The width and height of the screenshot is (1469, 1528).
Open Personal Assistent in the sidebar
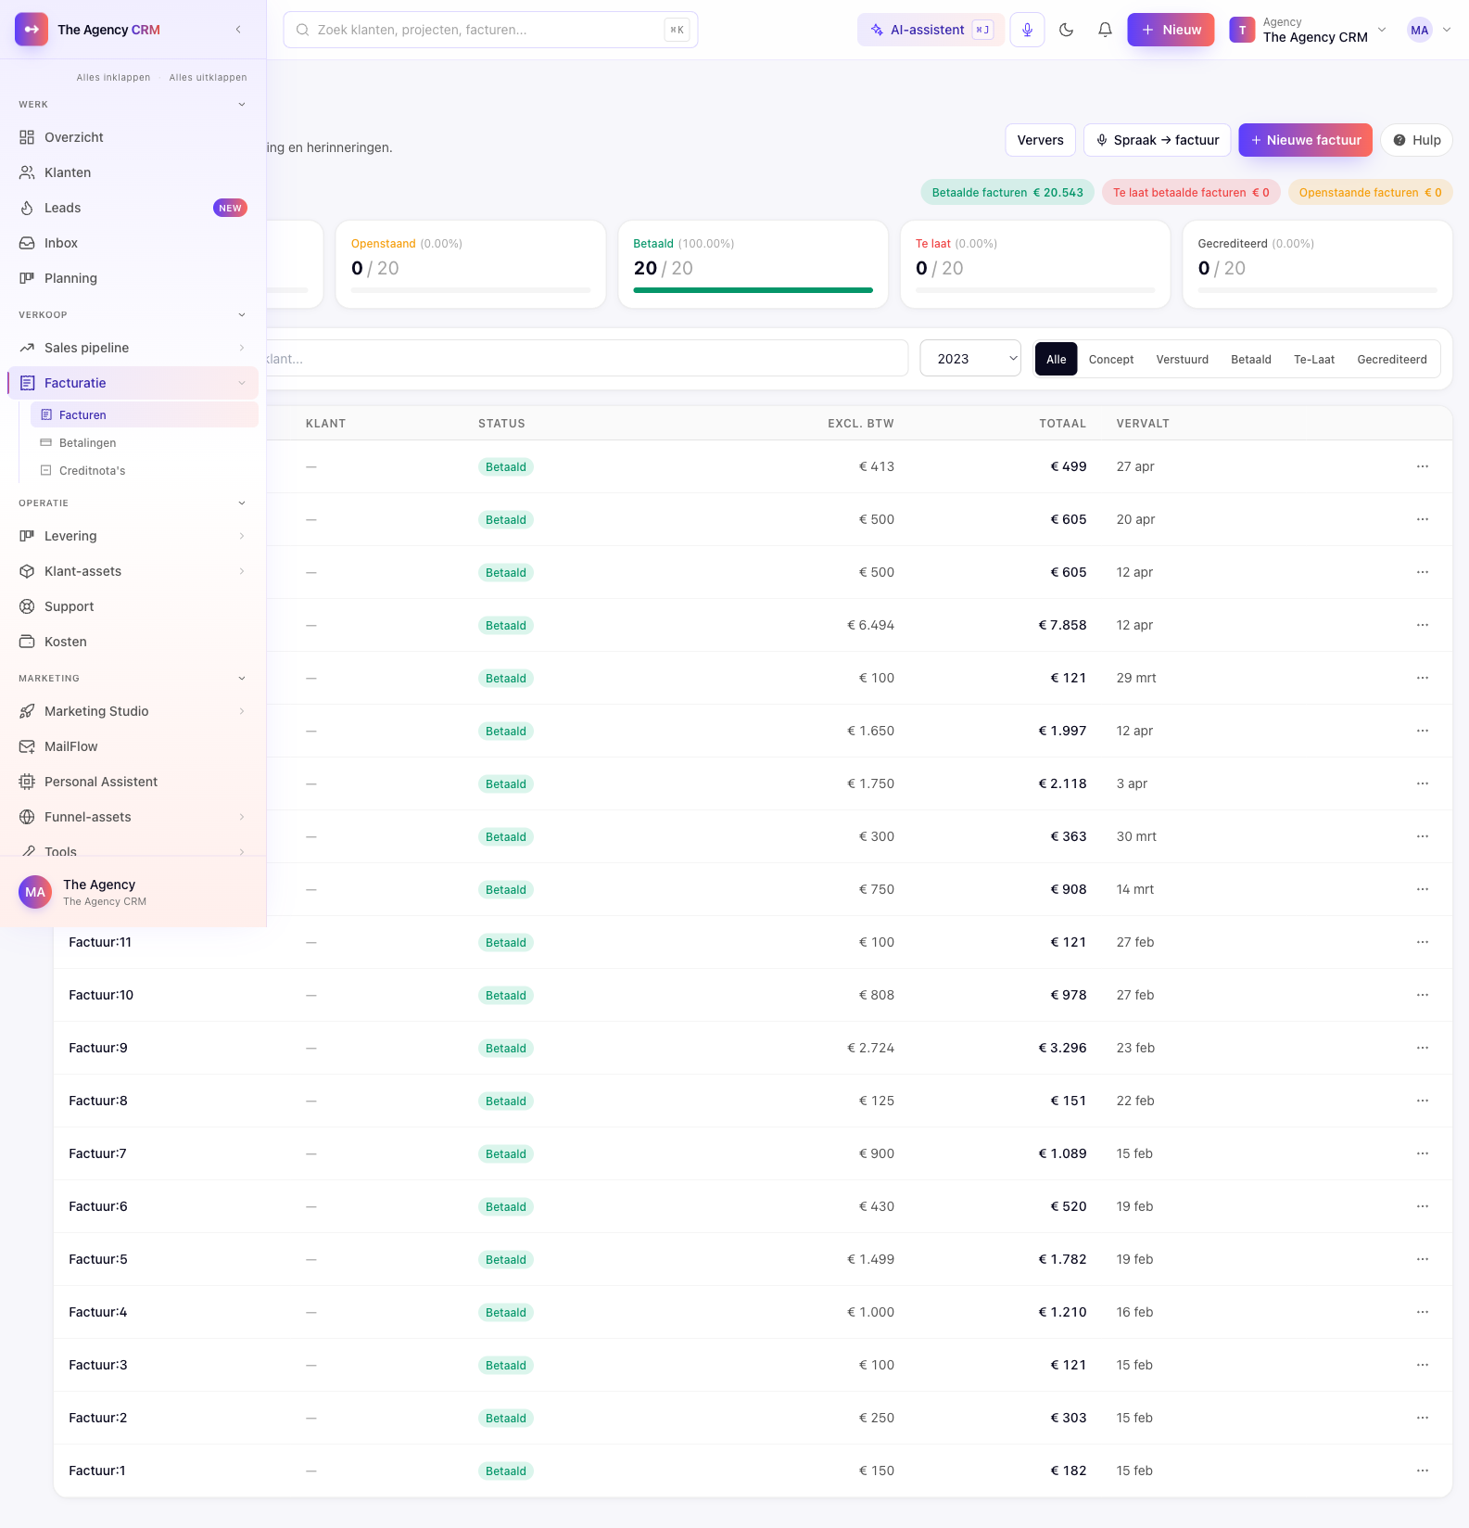point(133,782)
